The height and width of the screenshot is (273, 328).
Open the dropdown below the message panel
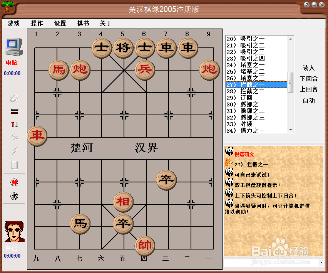pyautogui.click(x=321, y=262)
